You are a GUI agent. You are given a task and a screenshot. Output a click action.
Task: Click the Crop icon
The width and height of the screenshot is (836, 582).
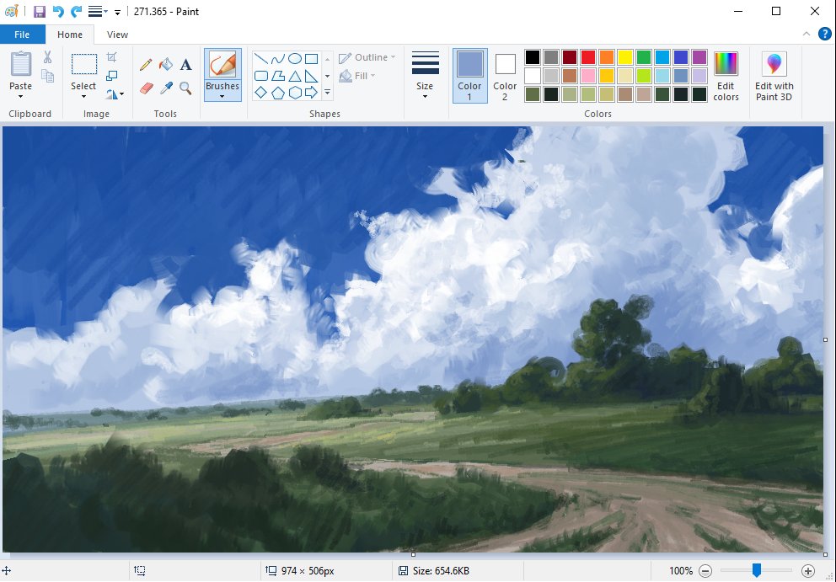click(x=111, y=57)
